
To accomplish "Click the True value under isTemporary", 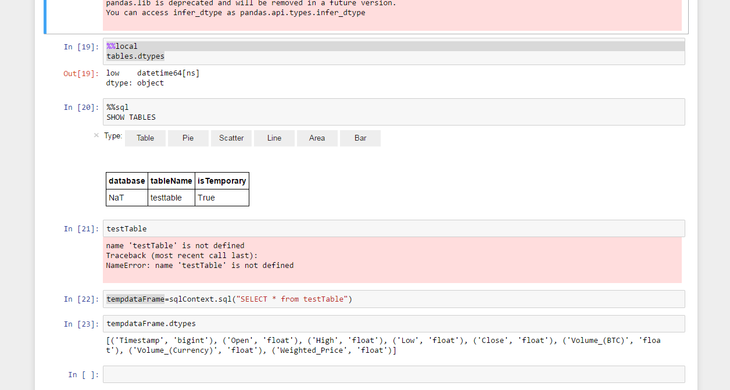I will coord(206,198).
